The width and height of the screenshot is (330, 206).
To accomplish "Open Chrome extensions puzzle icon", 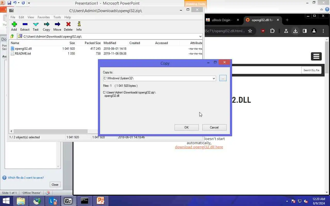I will (x=273, y=31).
